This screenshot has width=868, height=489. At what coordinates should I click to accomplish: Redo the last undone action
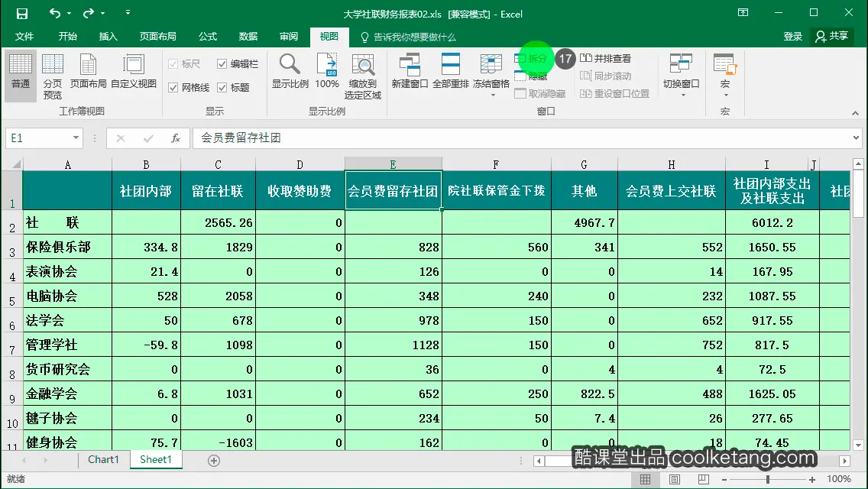(x=88, y=13)
